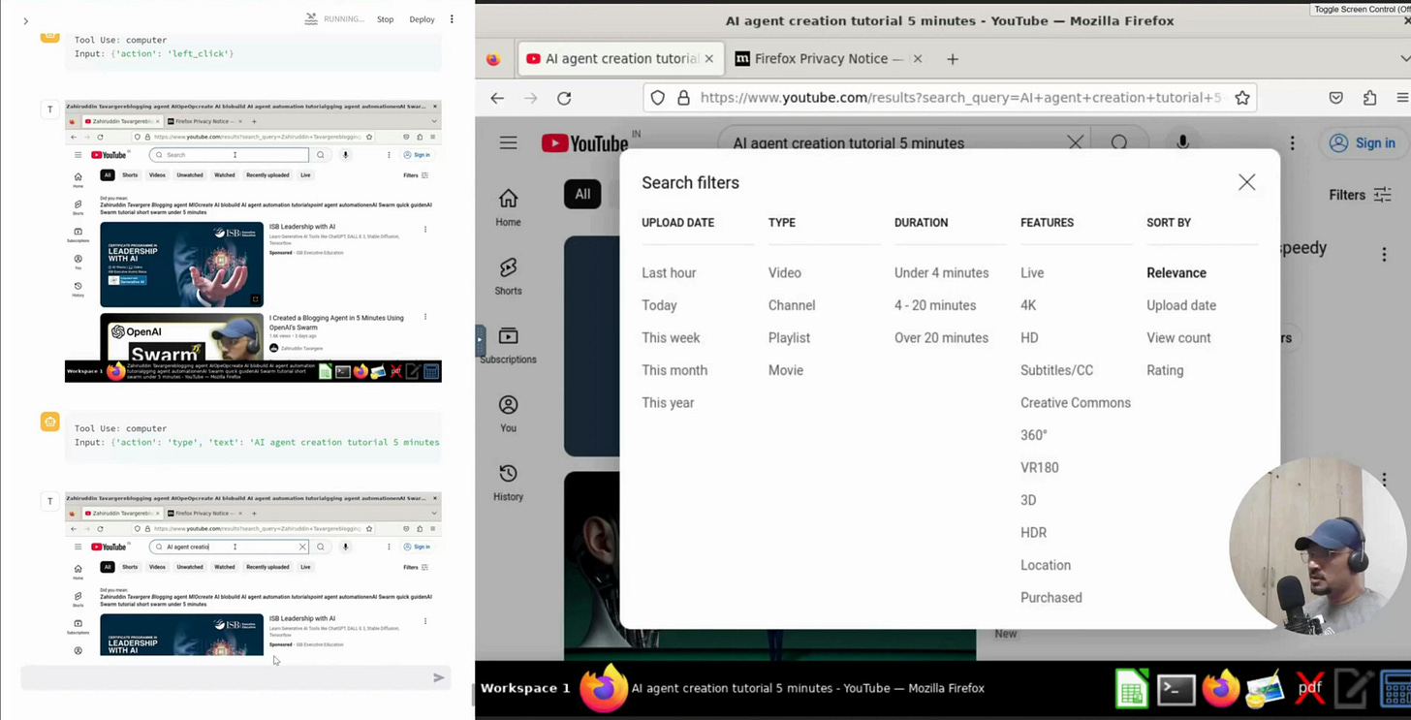Select the Playlist type filter
1411x720 pixels.
[x=789, y=338]
